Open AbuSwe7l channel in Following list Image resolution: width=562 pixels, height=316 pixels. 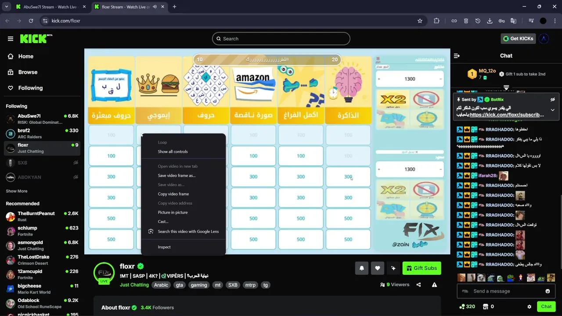pyautogui.click(x=42, y=119)
